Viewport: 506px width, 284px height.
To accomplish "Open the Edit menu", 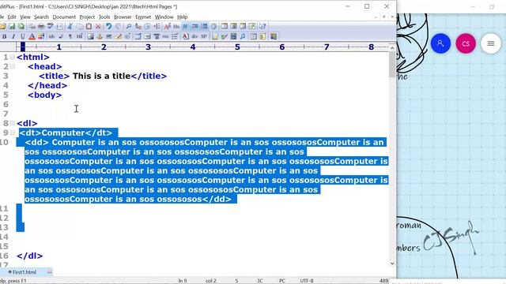I will (12, 17).
